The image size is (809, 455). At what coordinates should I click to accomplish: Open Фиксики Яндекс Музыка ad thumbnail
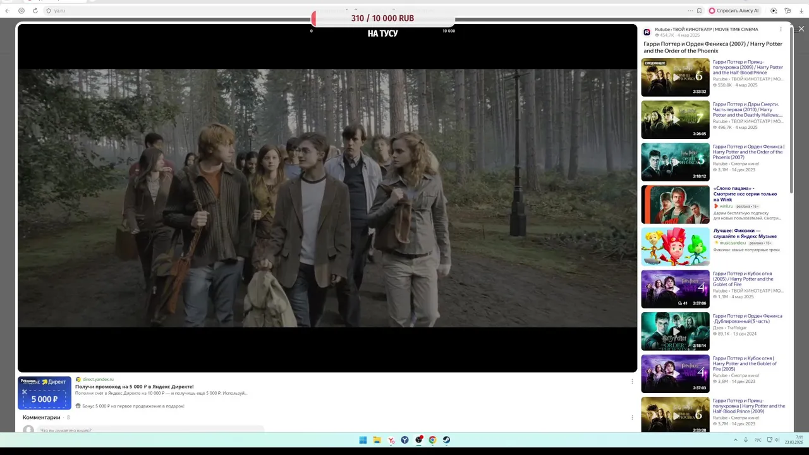pyautogui.click(x=675, y=246)
